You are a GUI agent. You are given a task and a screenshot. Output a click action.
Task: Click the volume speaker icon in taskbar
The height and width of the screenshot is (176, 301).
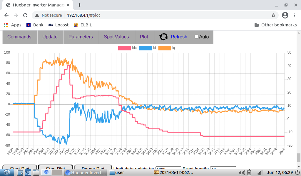pos(243,172)
